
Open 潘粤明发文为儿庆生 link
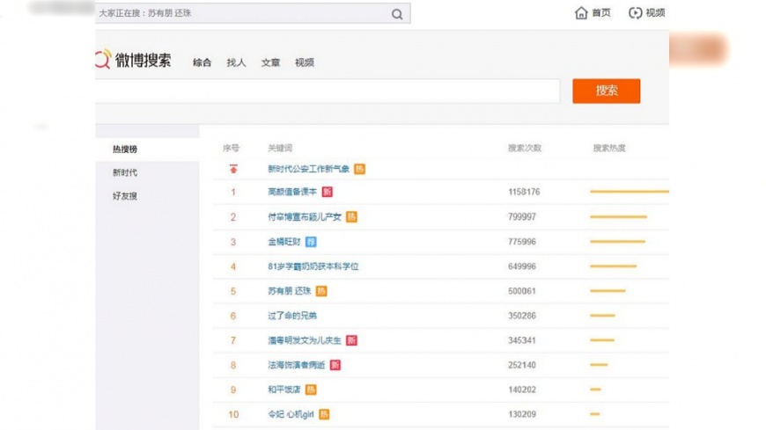point(305,340)
